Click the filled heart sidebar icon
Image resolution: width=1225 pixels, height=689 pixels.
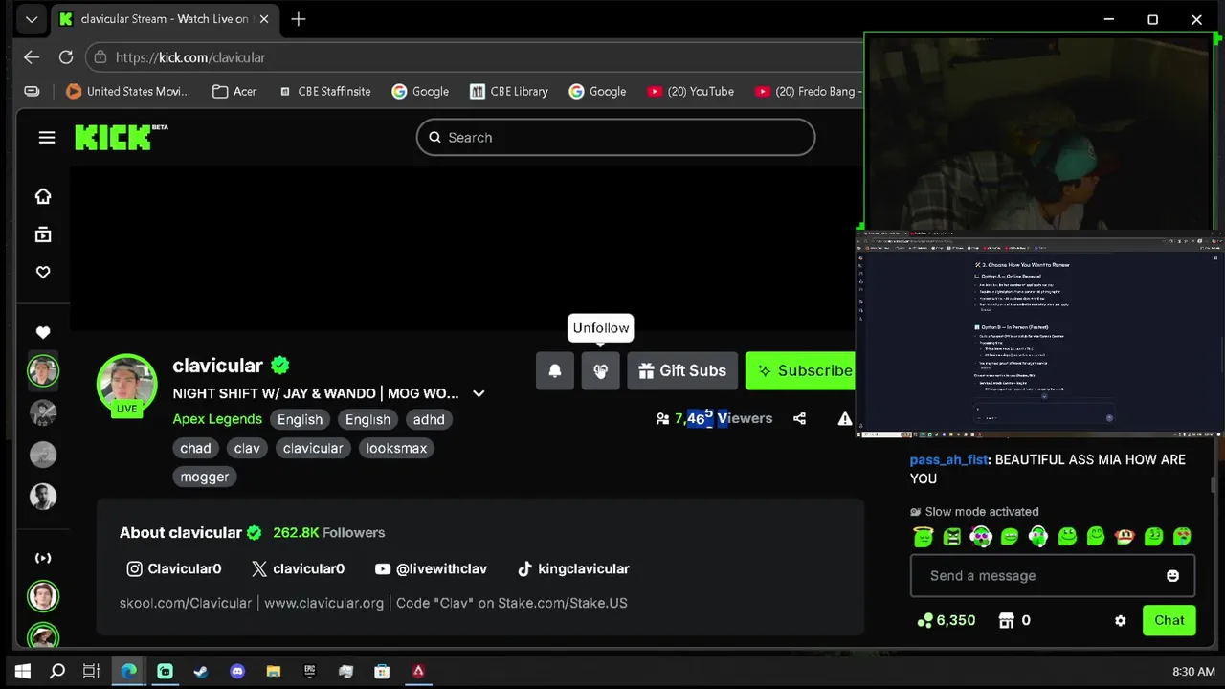pos(43,333)
